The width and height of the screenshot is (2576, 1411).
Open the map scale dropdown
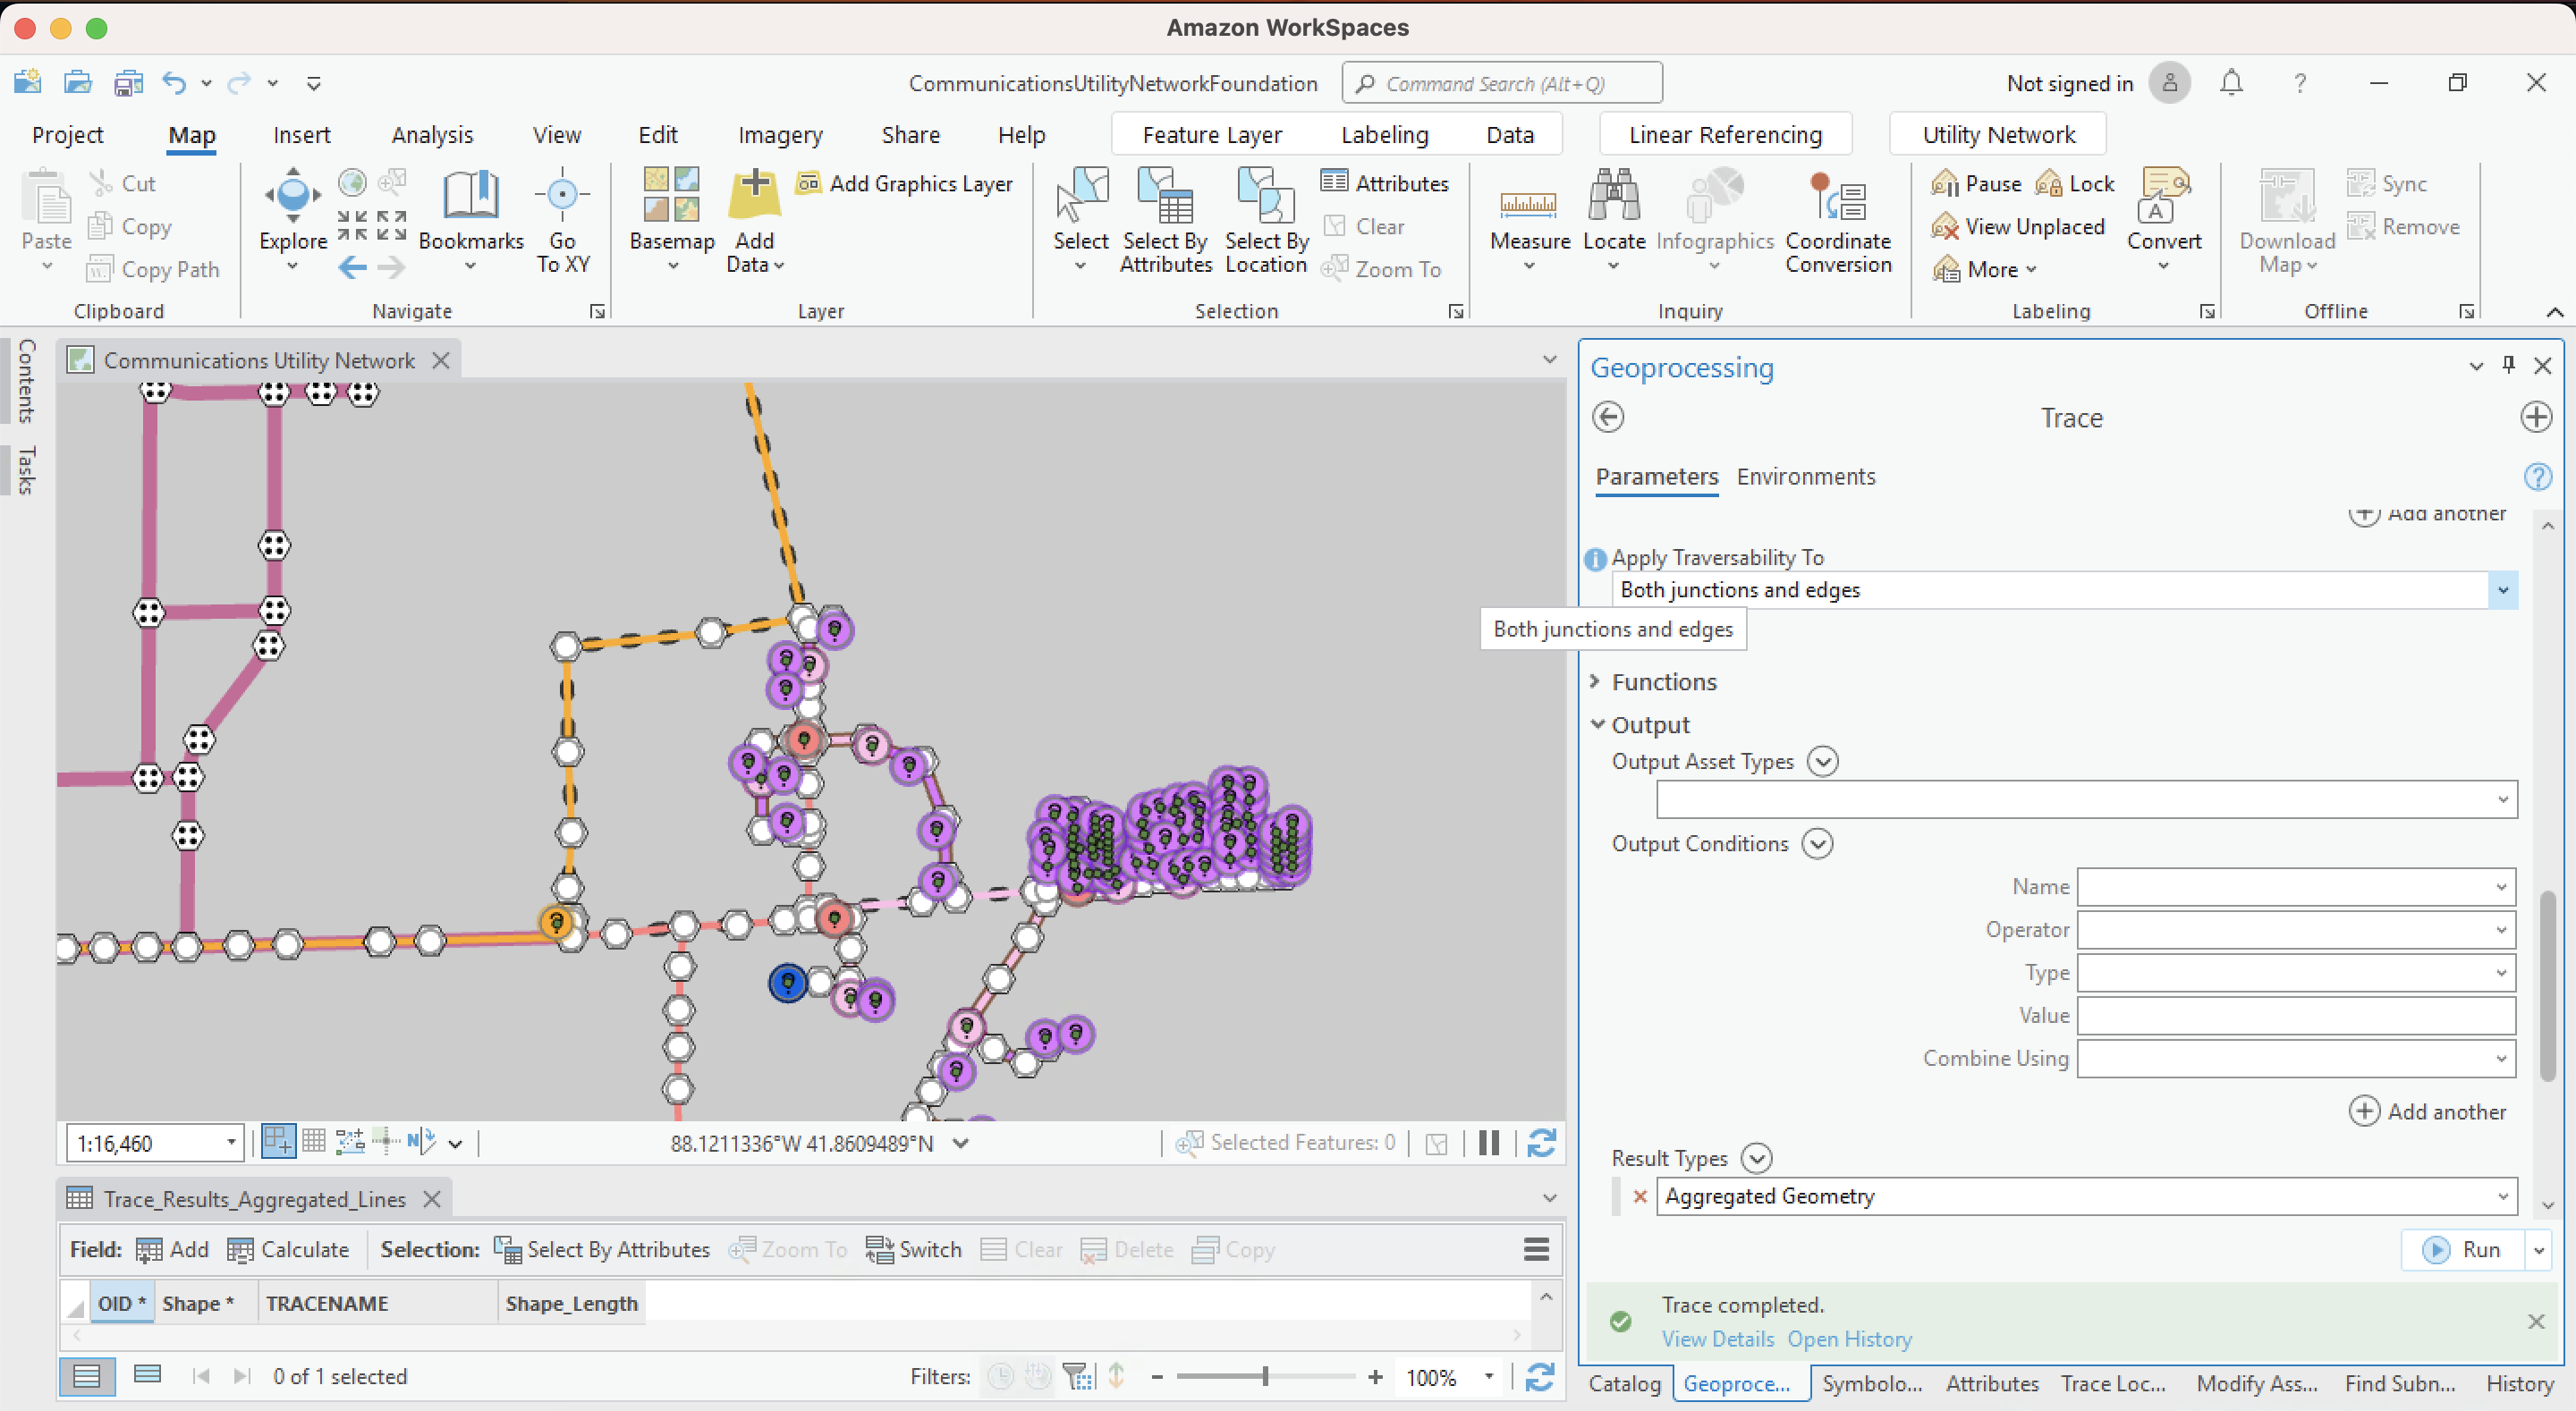pyautogui.click(x=231, y=1143)
